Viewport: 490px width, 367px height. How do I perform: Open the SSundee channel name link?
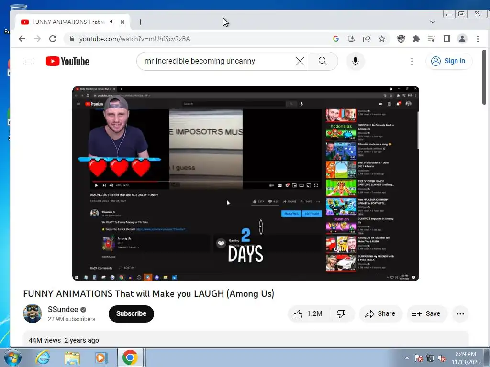click(x=63, y=309)
